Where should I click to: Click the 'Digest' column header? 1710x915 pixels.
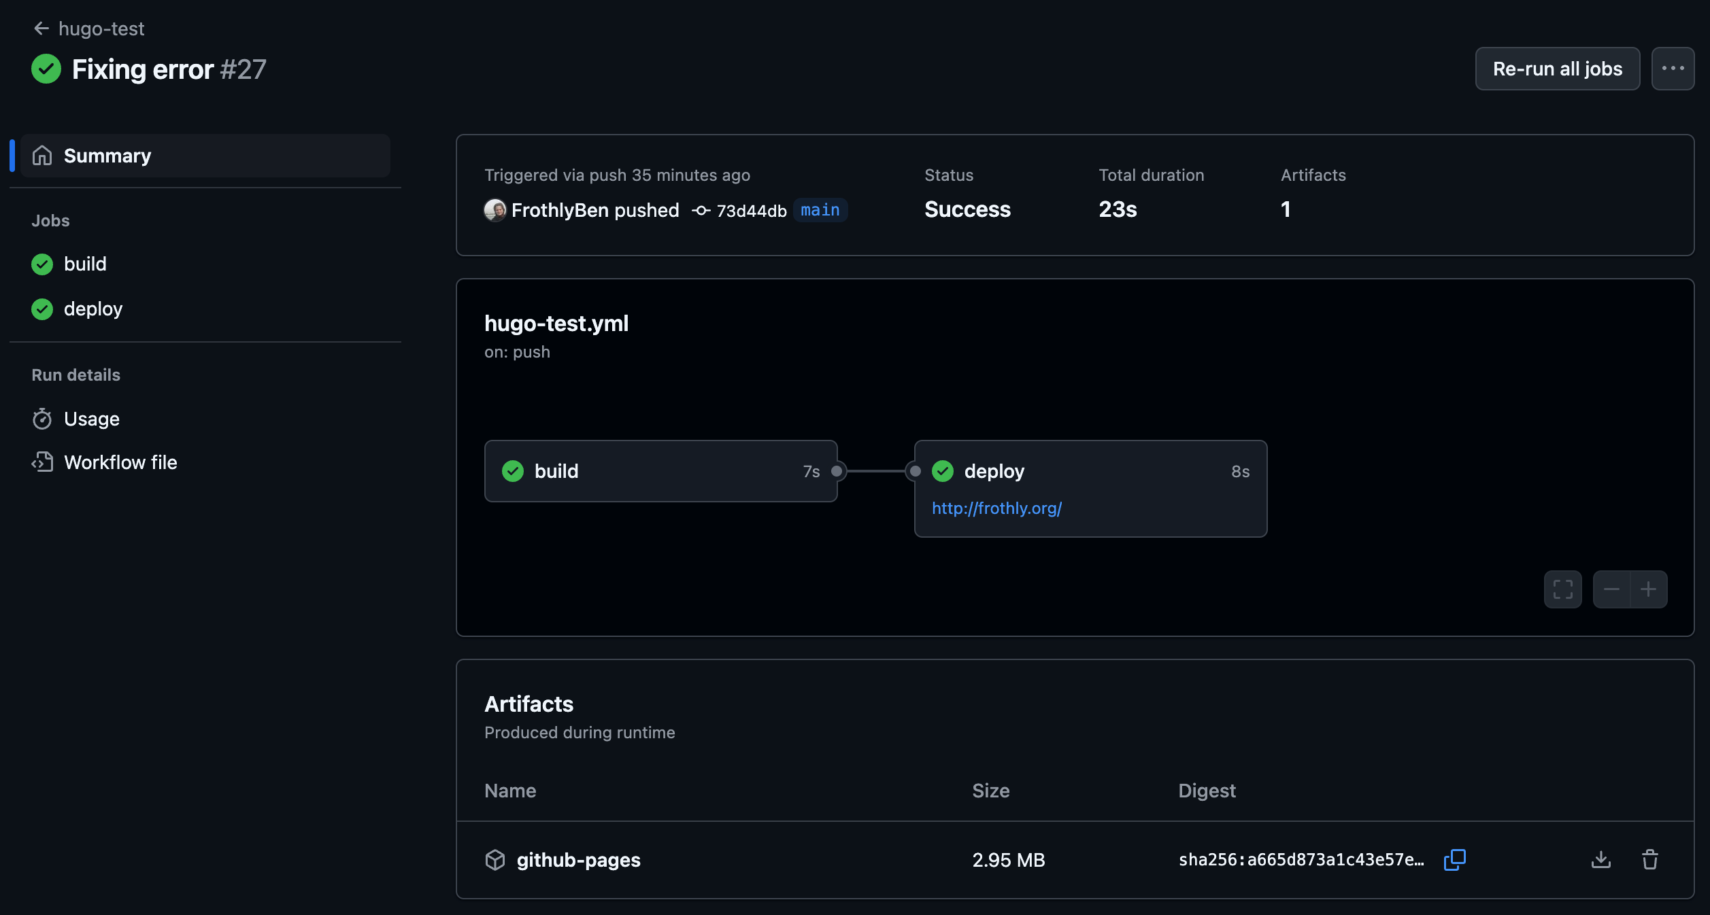(1207, 791)
